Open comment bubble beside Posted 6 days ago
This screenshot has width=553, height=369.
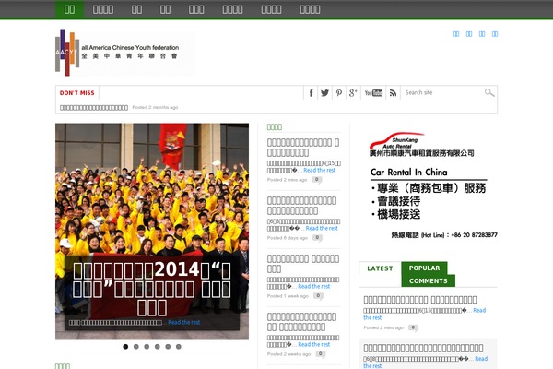point(317,238)
